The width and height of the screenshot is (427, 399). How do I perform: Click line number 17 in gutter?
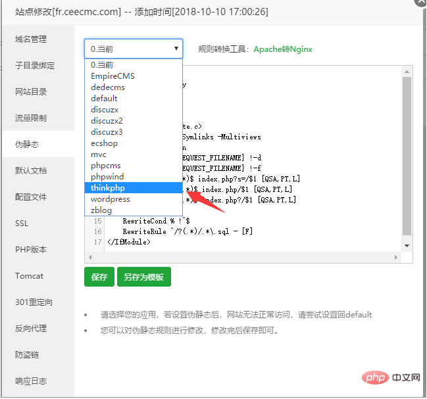tap(98, 242)
